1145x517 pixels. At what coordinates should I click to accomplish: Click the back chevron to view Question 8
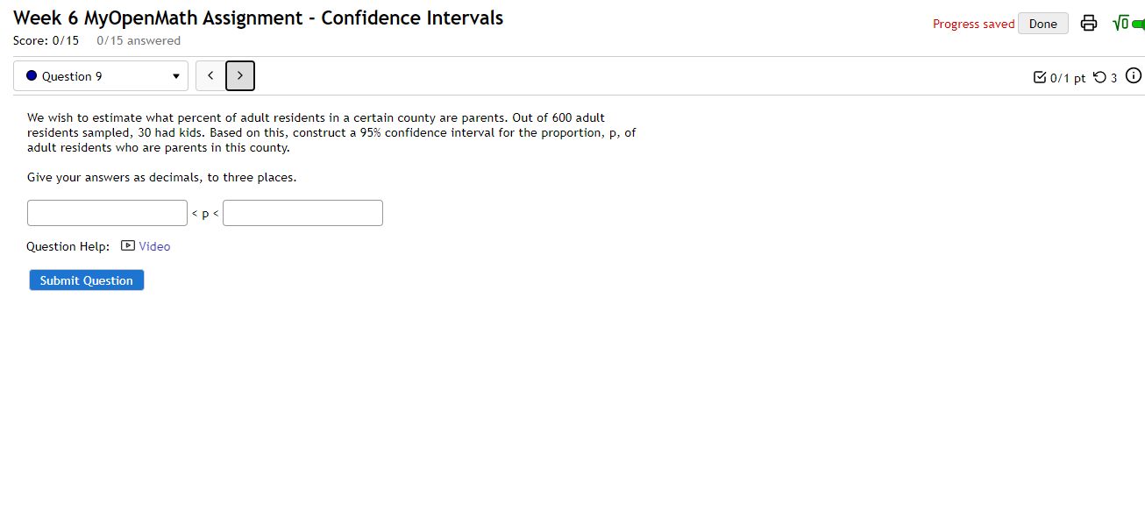coord(210,75)
